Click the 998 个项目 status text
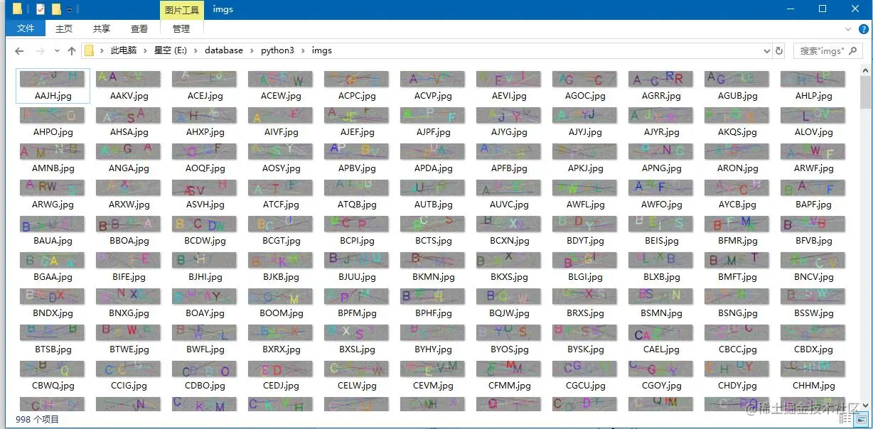The height and width of the screenshot is (429, 873). point(37,420)
